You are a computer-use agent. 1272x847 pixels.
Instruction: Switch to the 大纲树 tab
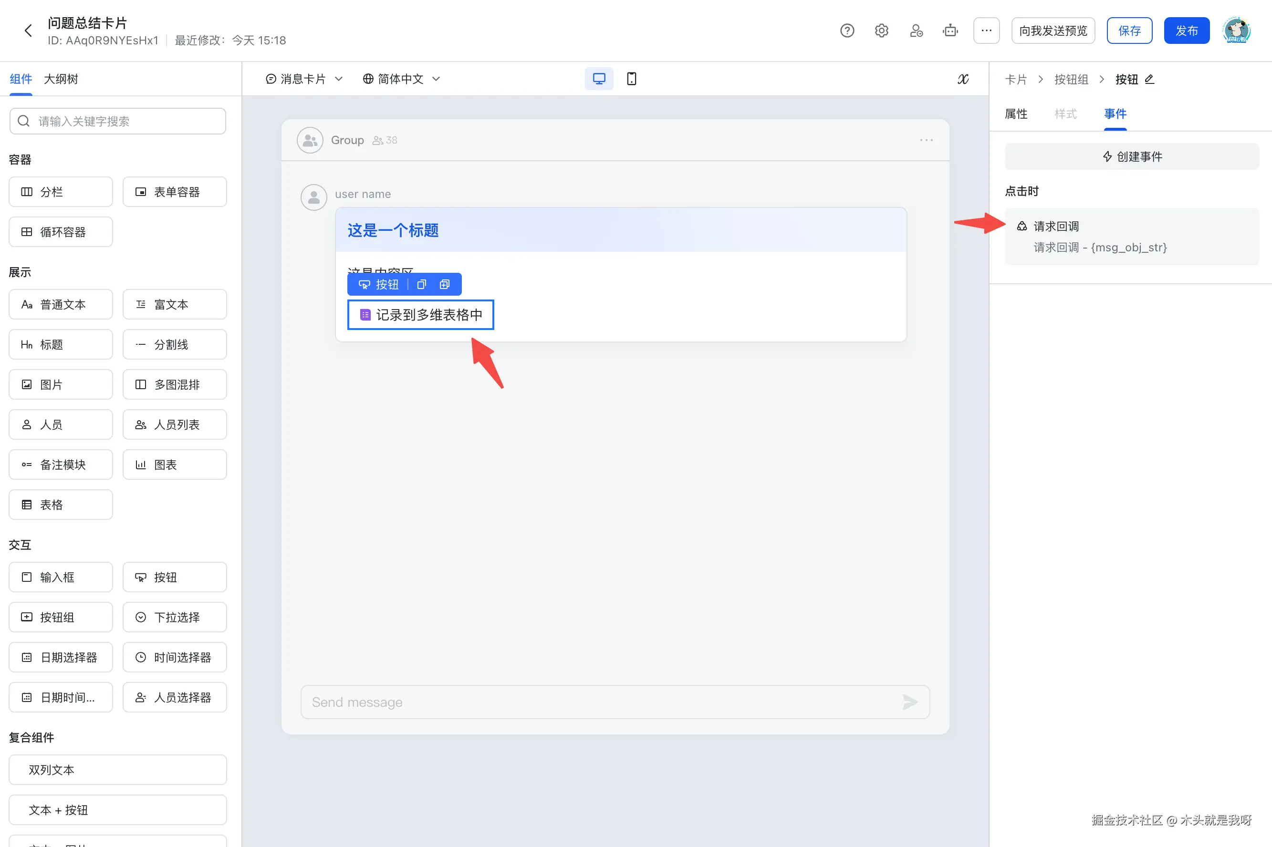click(61, 79)
